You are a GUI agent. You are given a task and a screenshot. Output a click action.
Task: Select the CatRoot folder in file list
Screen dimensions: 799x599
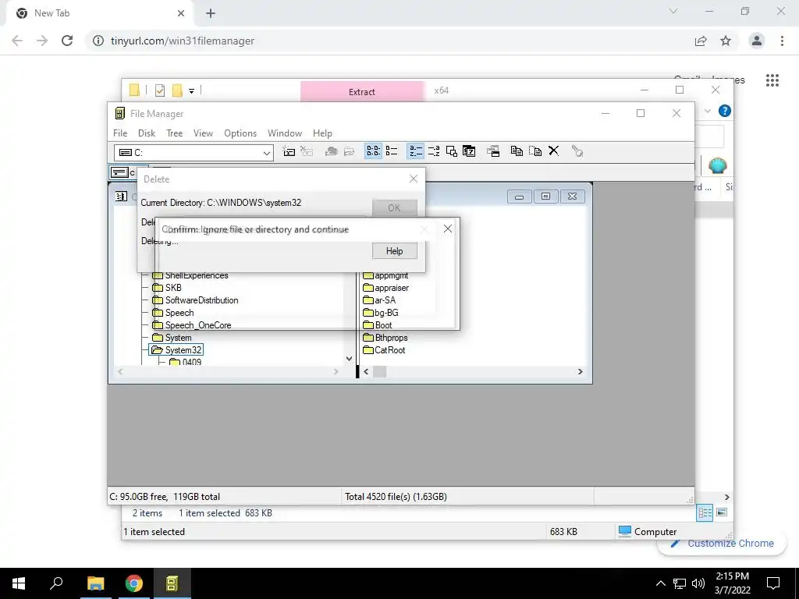click(384, 350)
